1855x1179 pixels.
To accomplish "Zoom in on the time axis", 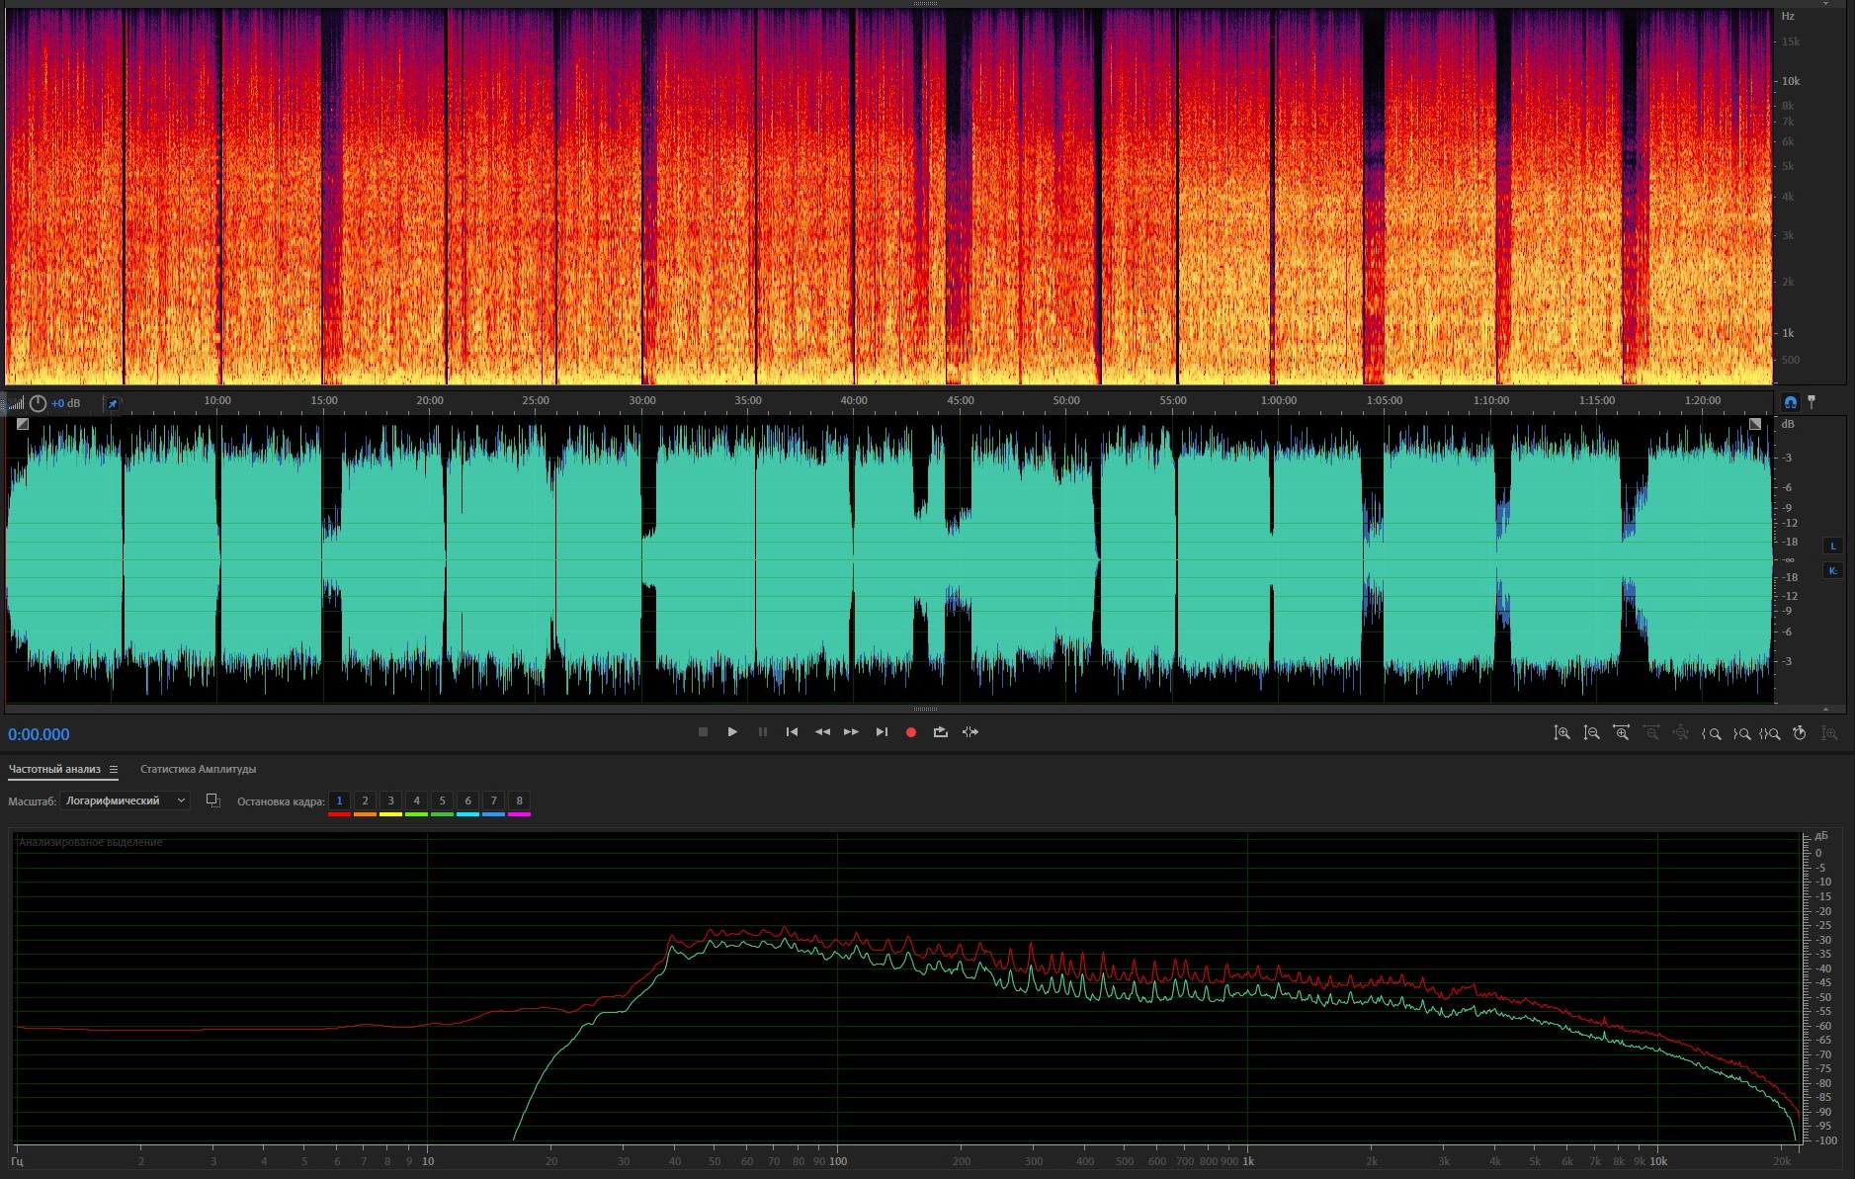I will tap(1621, 733).
